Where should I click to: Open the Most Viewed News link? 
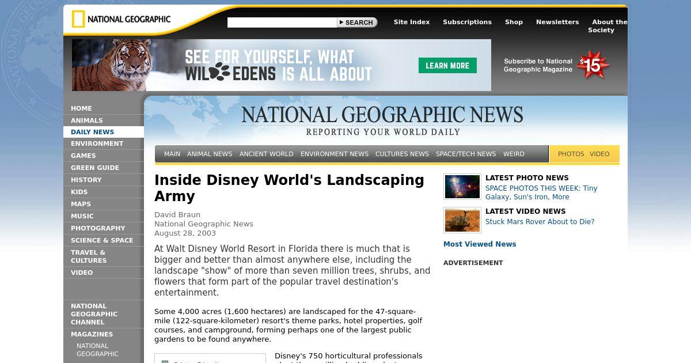point(480,244)
